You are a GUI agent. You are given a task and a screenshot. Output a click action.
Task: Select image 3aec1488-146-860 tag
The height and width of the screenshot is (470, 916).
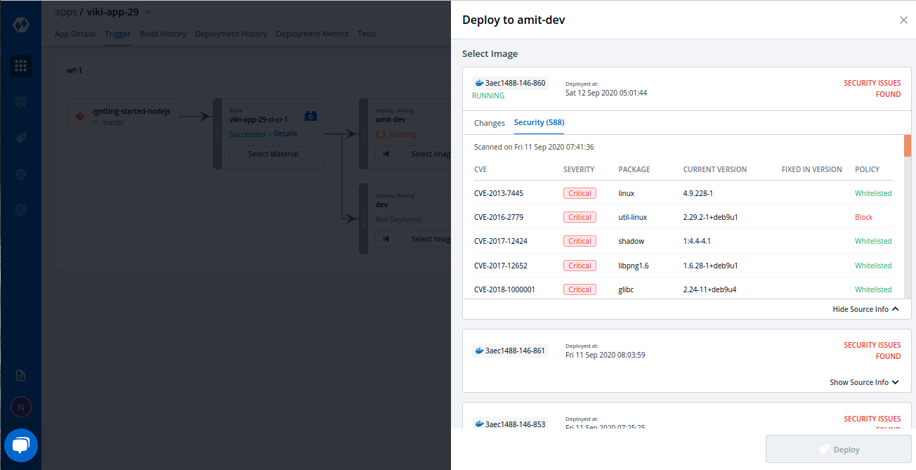pyautogui.click(x=510, y=83)
